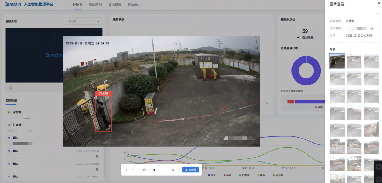Zoom in with the magnifier plus icon

pos(173,170)
